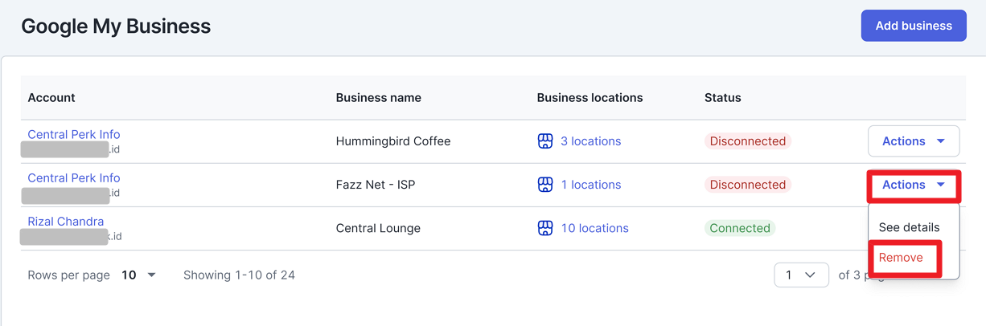Click the caret arrow in Hummingbird Coffee's Actions button
This screenshot has height=326, width=986.
(941, 141)
